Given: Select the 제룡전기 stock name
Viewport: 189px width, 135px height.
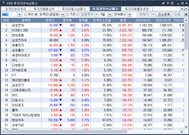Looking at the screenshot, I should (x=18, y=45).
